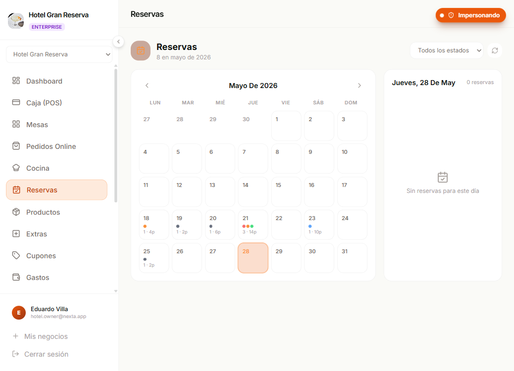Select May 29 in the calendar

[286, 258]
